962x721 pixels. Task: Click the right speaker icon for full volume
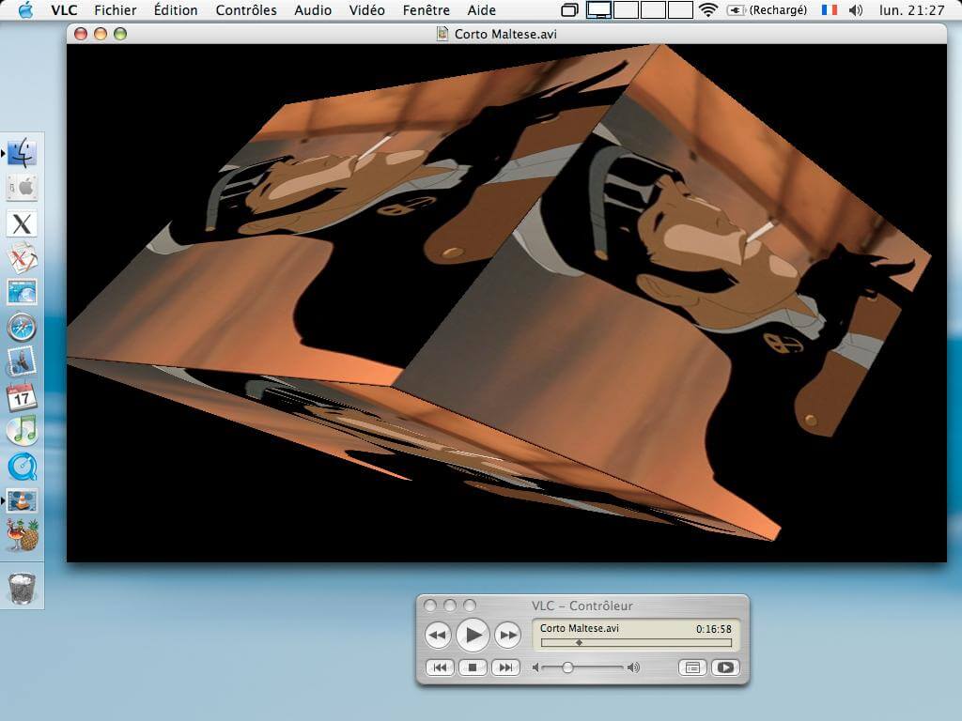634,667
